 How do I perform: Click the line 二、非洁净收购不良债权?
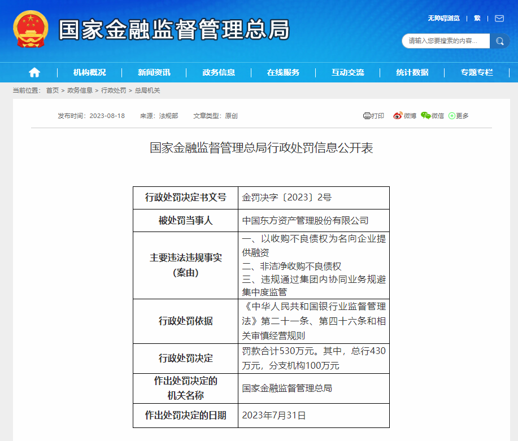(x=291, y=267)
